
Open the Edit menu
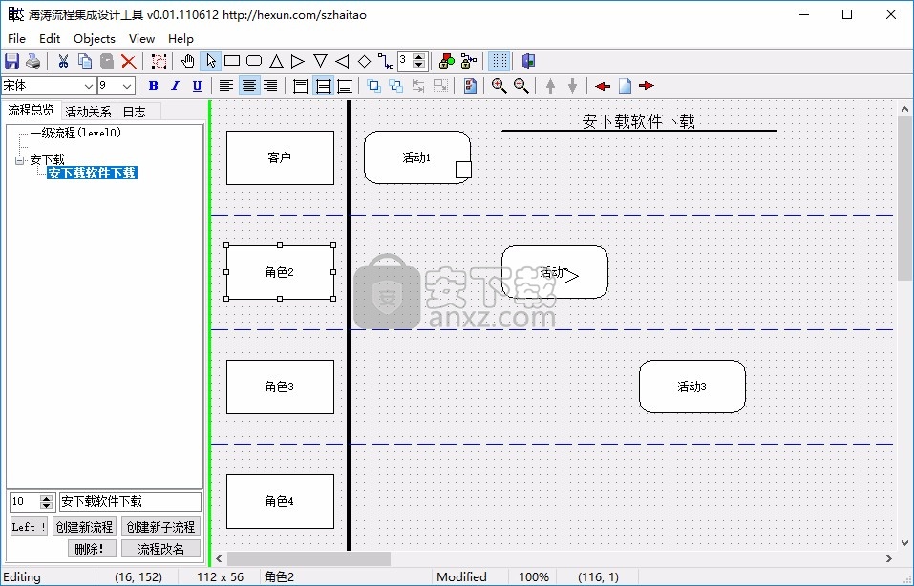50,38
